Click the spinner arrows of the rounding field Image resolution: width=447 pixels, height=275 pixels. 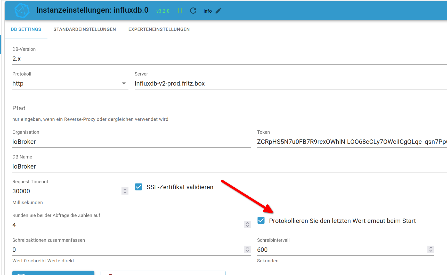point(247,224)
